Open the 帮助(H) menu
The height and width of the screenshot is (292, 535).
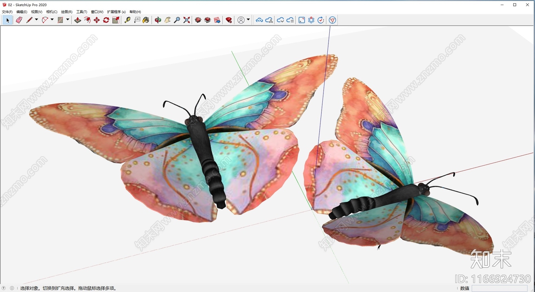click(135, 12)
